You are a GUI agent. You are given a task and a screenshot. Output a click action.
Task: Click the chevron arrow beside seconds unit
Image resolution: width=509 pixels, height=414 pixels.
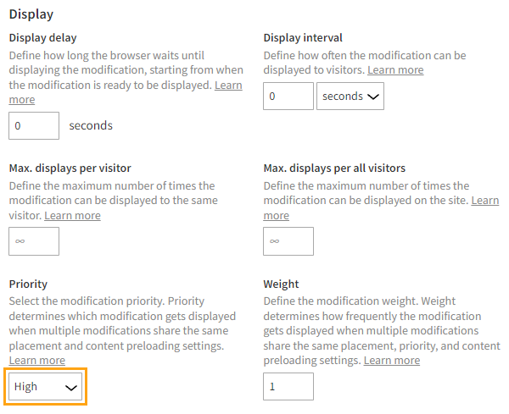coord(373,97)
